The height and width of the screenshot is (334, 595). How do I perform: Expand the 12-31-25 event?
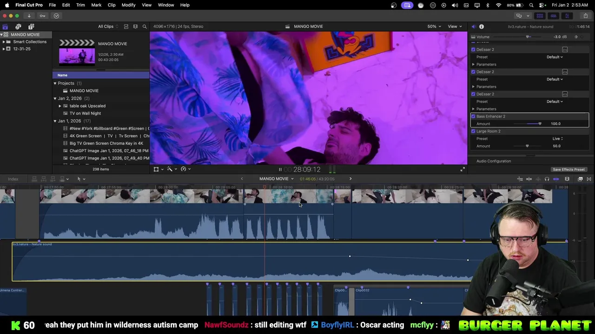point(4,49)
